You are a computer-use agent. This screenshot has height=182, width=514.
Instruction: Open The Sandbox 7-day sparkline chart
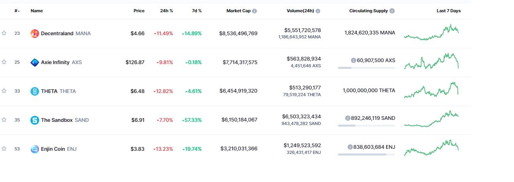tap(431, 119)
